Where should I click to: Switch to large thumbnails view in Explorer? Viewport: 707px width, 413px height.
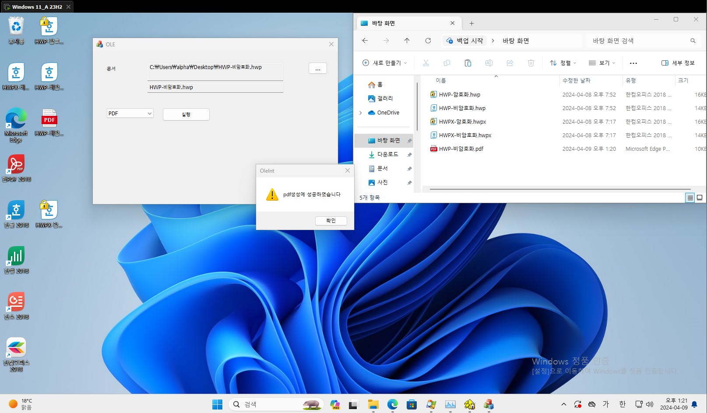pos(700,198)
